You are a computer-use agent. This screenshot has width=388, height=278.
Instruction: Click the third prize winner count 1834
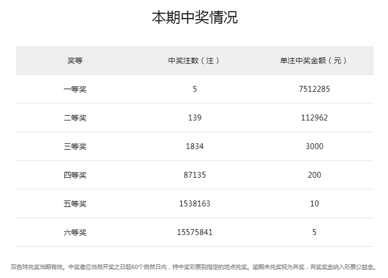point(195,147)
